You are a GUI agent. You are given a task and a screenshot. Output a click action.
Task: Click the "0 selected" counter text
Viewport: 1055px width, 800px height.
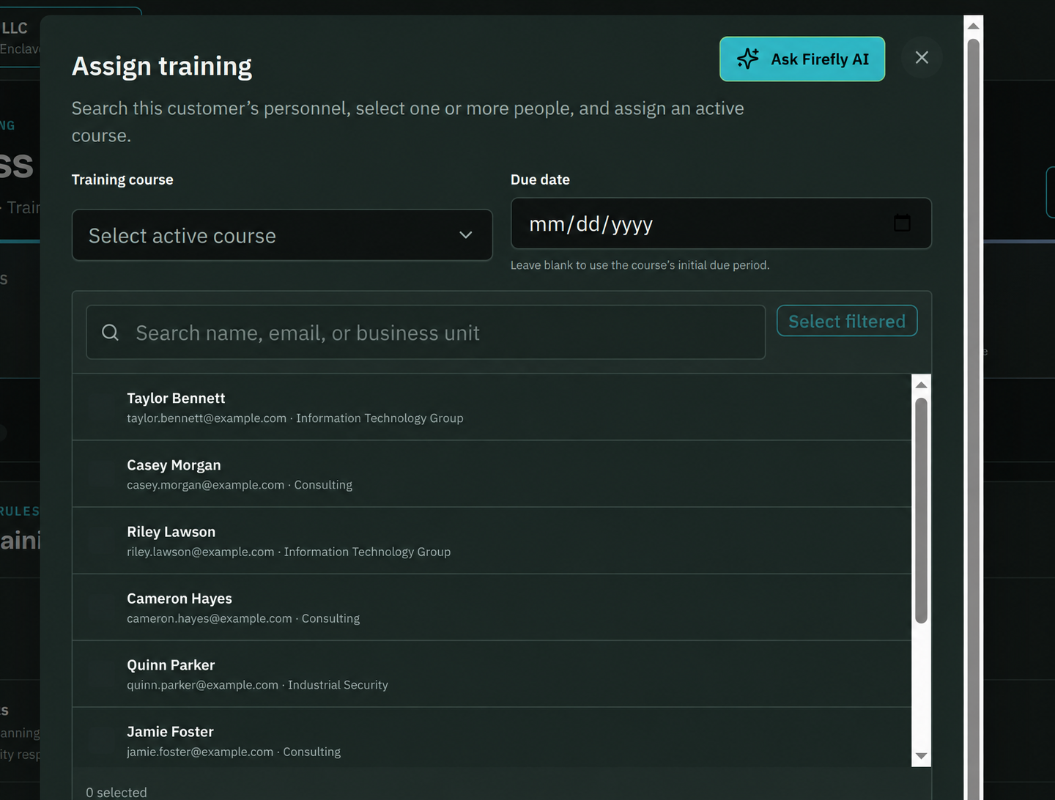pos(116,793)
